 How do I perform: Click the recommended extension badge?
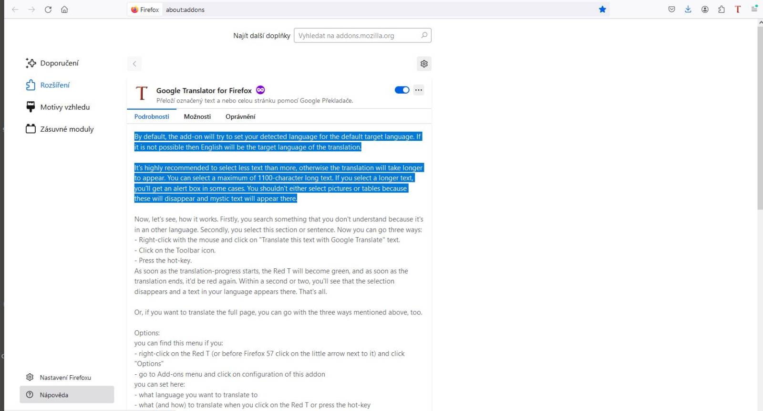(260, 90)
